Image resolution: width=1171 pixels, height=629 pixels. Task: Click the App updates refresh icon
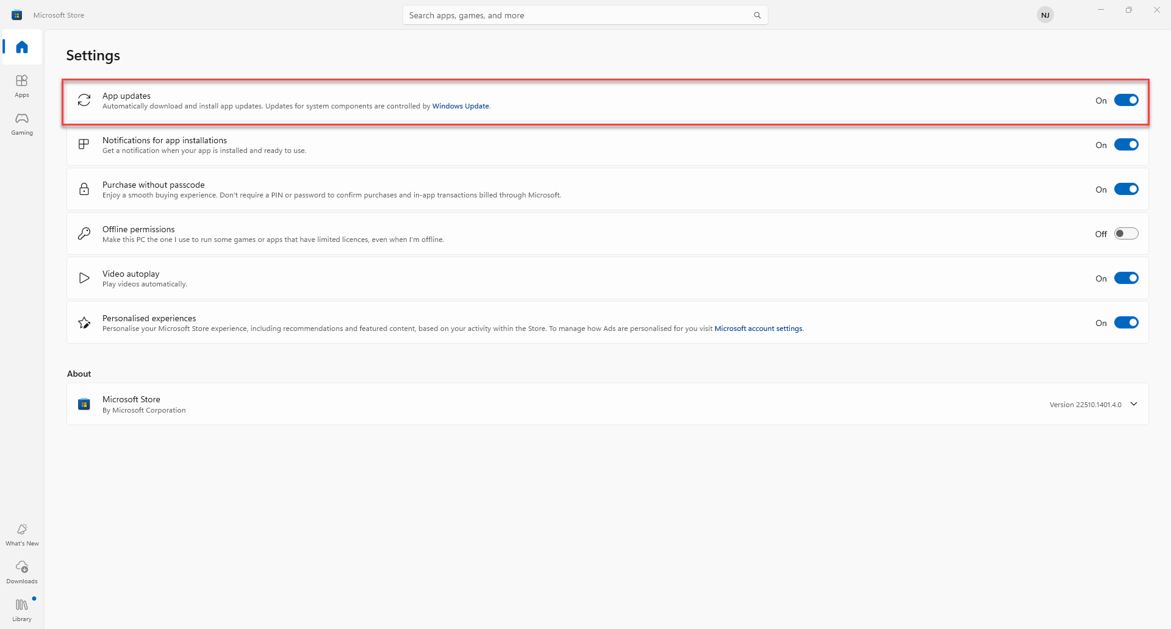pyautogui.click(x=84, y=100)
